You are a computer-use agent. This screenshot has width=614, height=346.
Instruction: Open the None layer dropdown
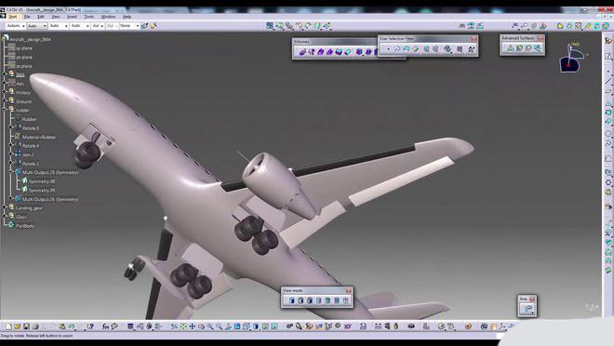[129, 26]
